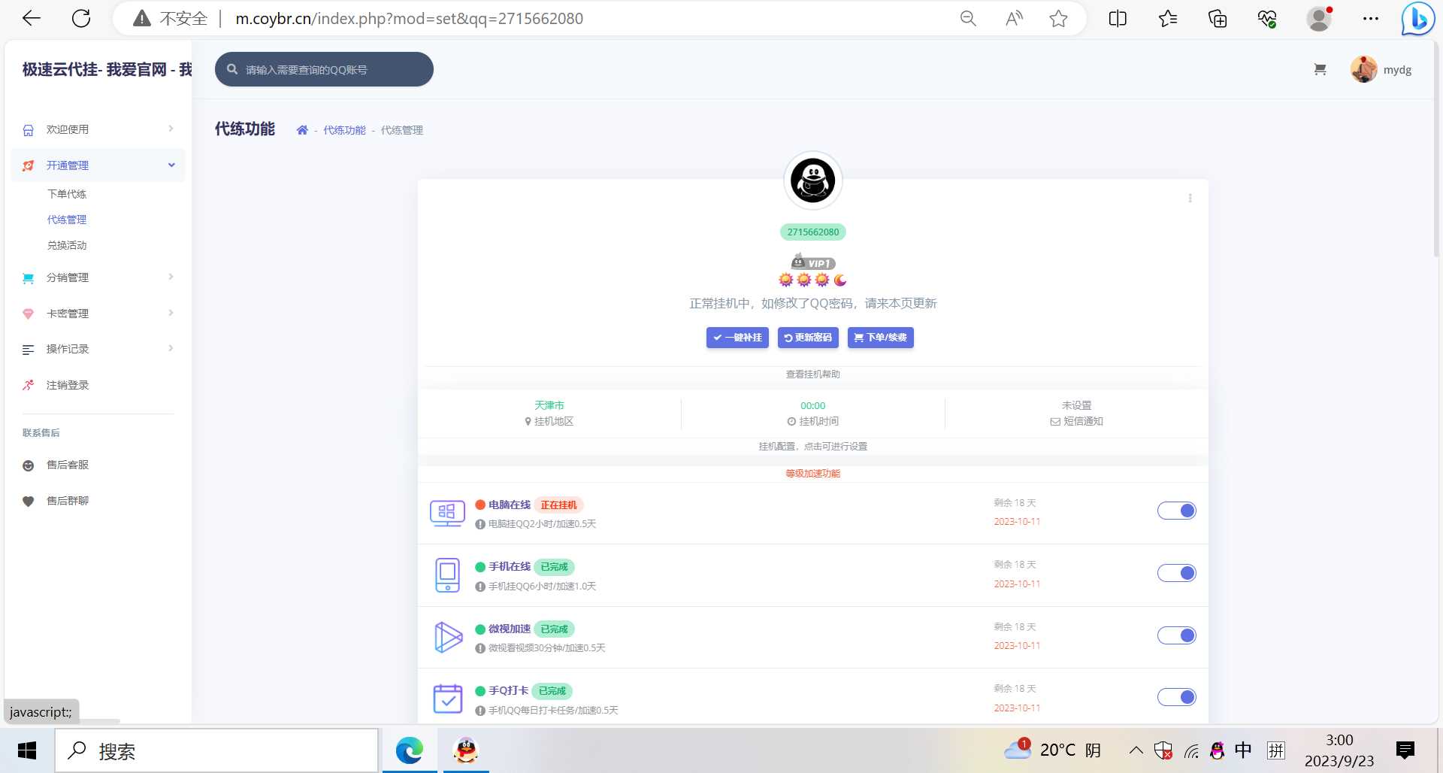The image size is (1443, 773).
Task: Open the 售后客服 customer service icon
Action: coord(28,465)
